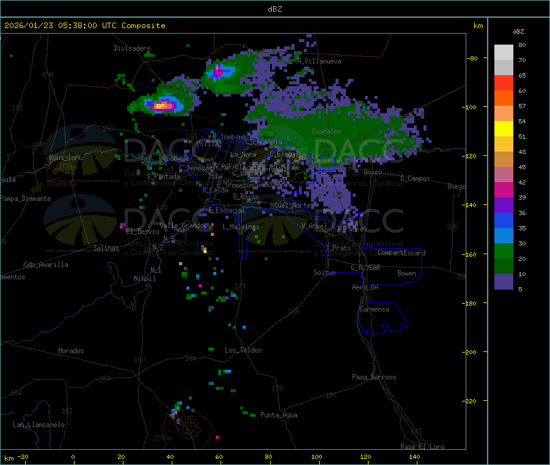Screen dimensions: 550x465
Task: Click the 'Goico' map label
Action: pyautogui.click(x=373, y=172)
